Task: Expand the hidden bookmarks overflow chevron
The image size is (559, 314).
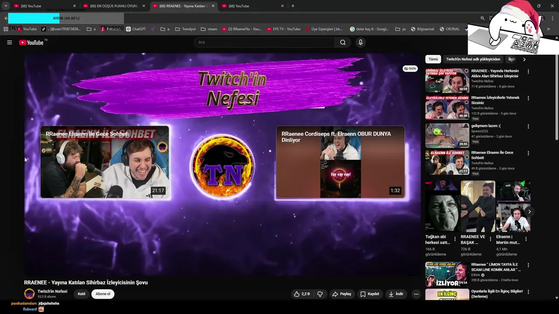Action: coord(549,29)
